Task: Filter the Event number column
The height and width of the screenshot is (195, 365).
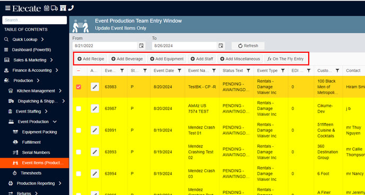Action: (x=122, y=71)
